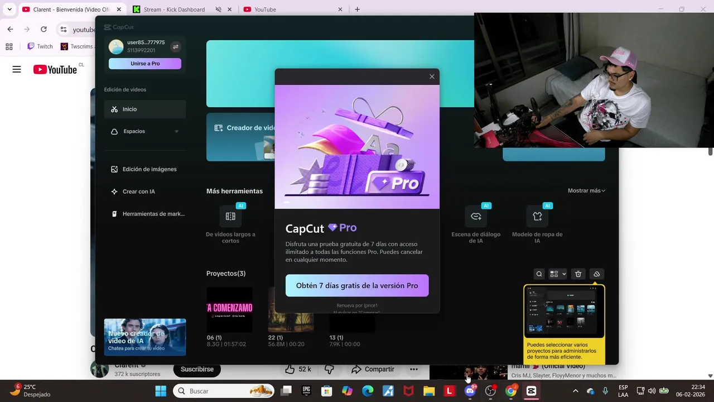This screenshot has height=402, width=714.
Task: Click Suscribirse on the Clarent channel
Action: pos(197,370)
